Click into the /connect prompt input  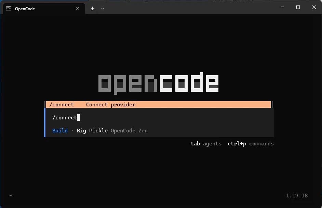(160, 118)
